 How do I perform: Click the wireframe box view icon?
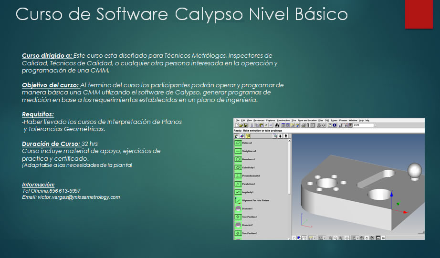(x=304, y=238)
